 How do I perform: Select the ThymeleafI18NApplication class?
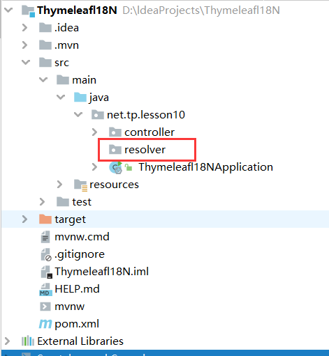tap(205, 167)
